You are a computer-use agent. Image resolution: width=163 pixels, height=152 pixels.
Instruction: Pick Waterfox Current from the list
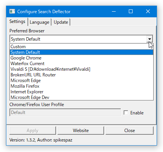81,64
